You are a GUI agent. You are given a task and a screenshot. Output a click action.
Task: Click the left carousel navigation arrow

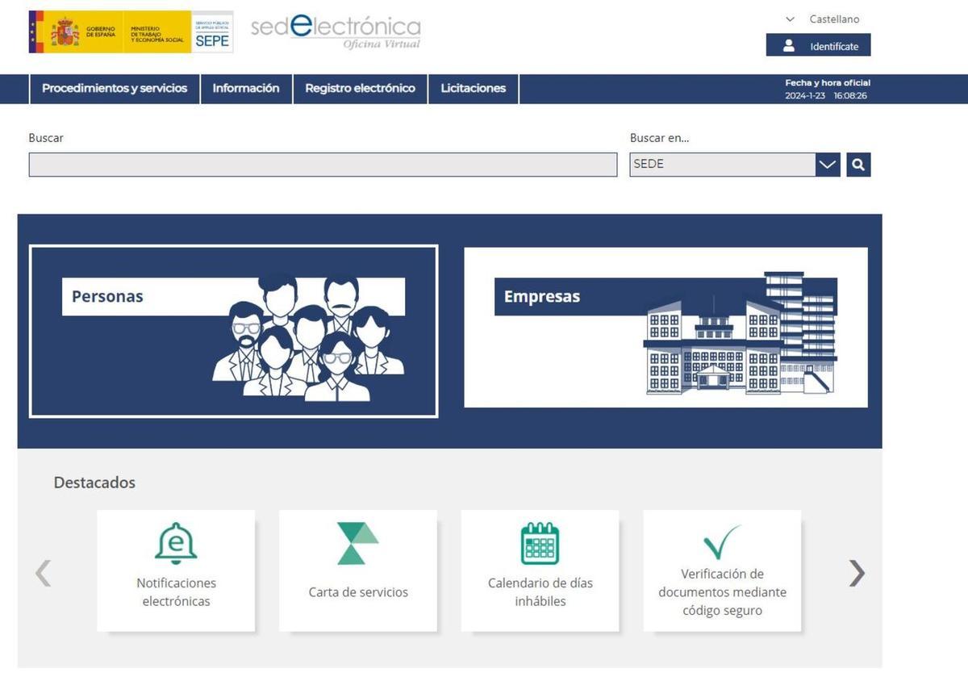tap(42, 573)
